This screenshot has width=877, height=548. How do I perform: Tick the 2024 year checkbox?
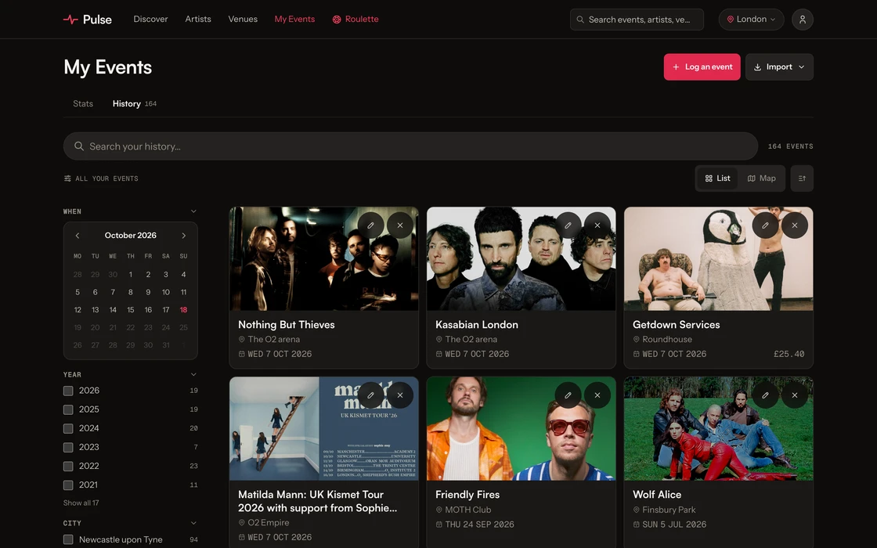click(68, 429)
